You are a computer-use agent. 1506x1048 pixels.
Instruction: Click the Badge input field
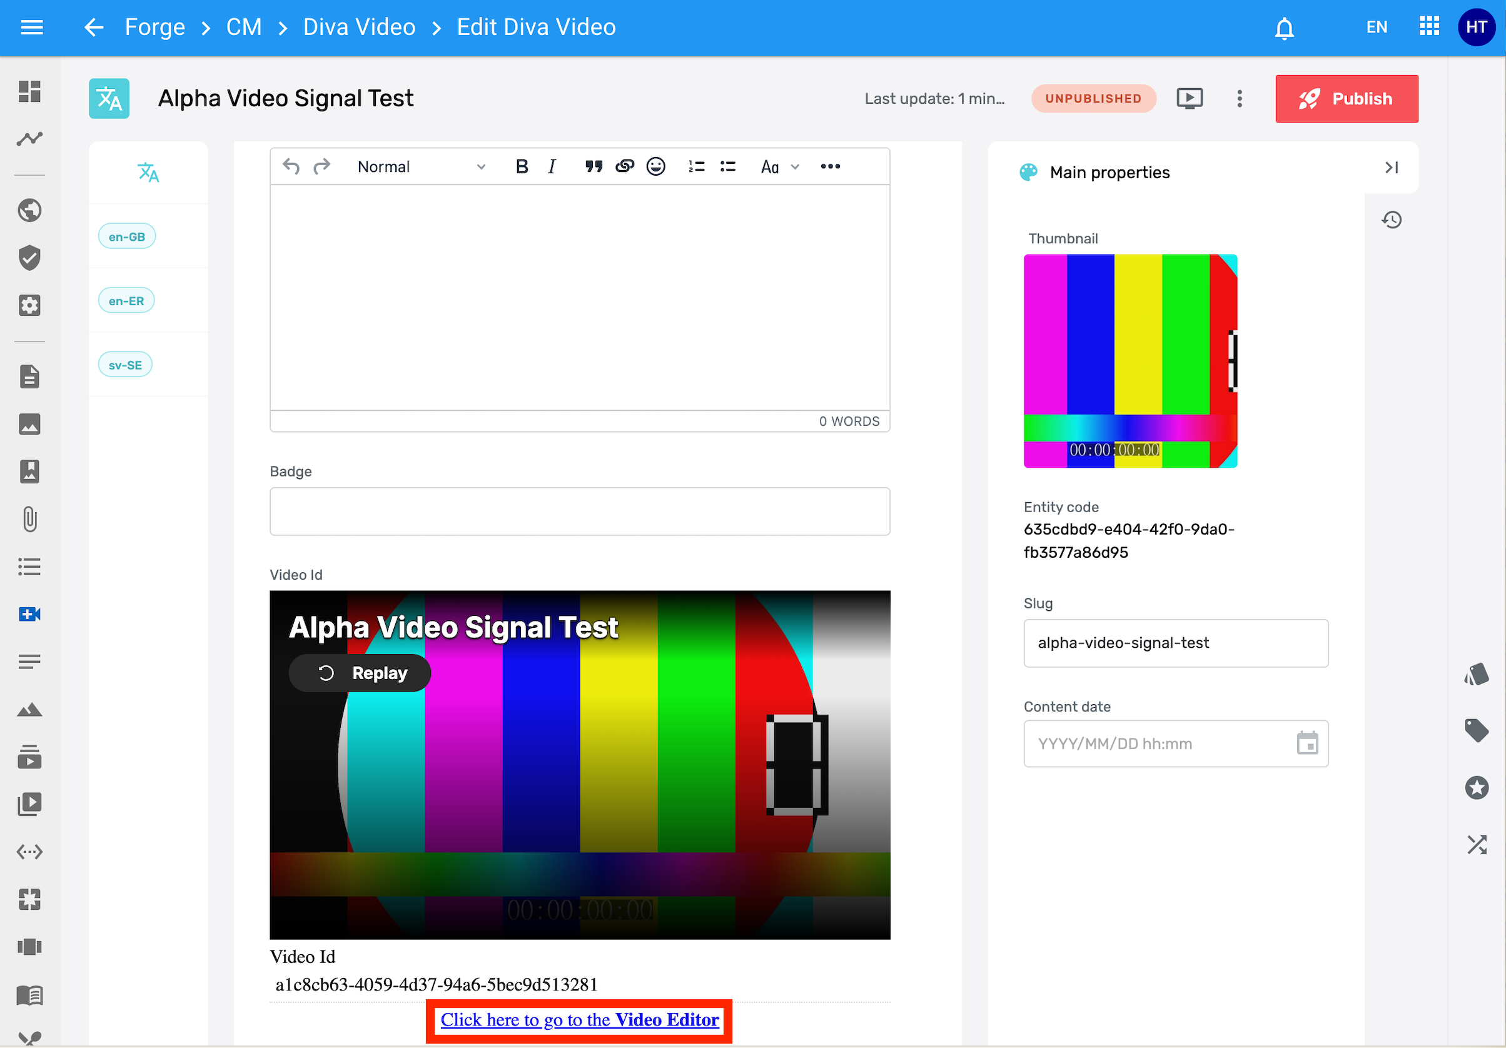580,511
